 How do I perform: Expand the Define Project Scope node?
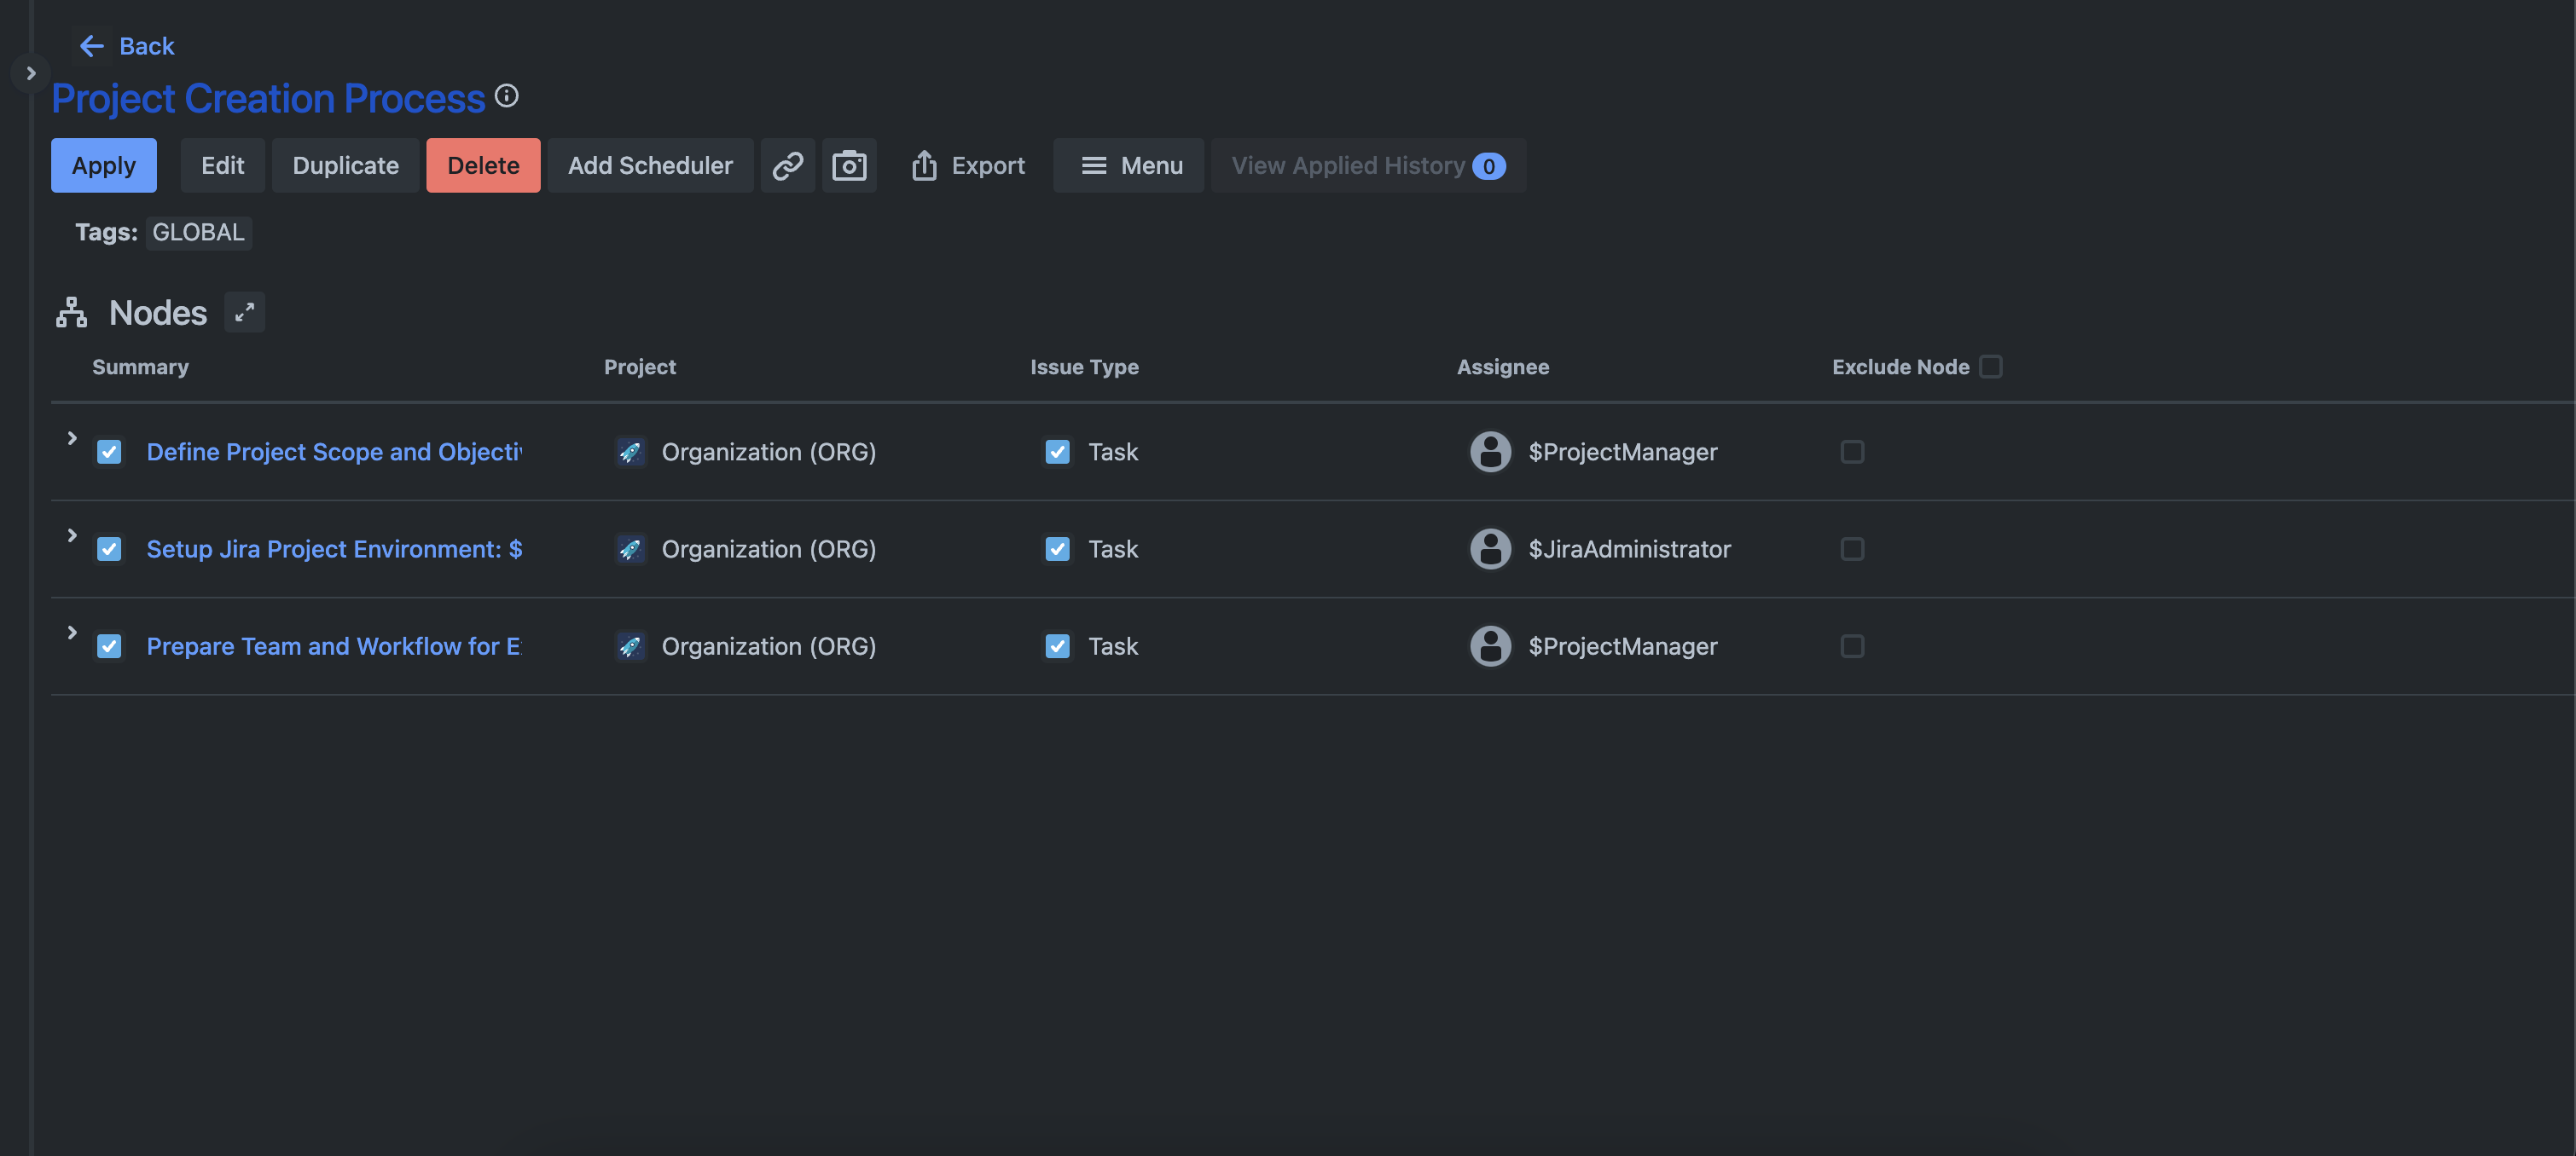tap(72, 437)
